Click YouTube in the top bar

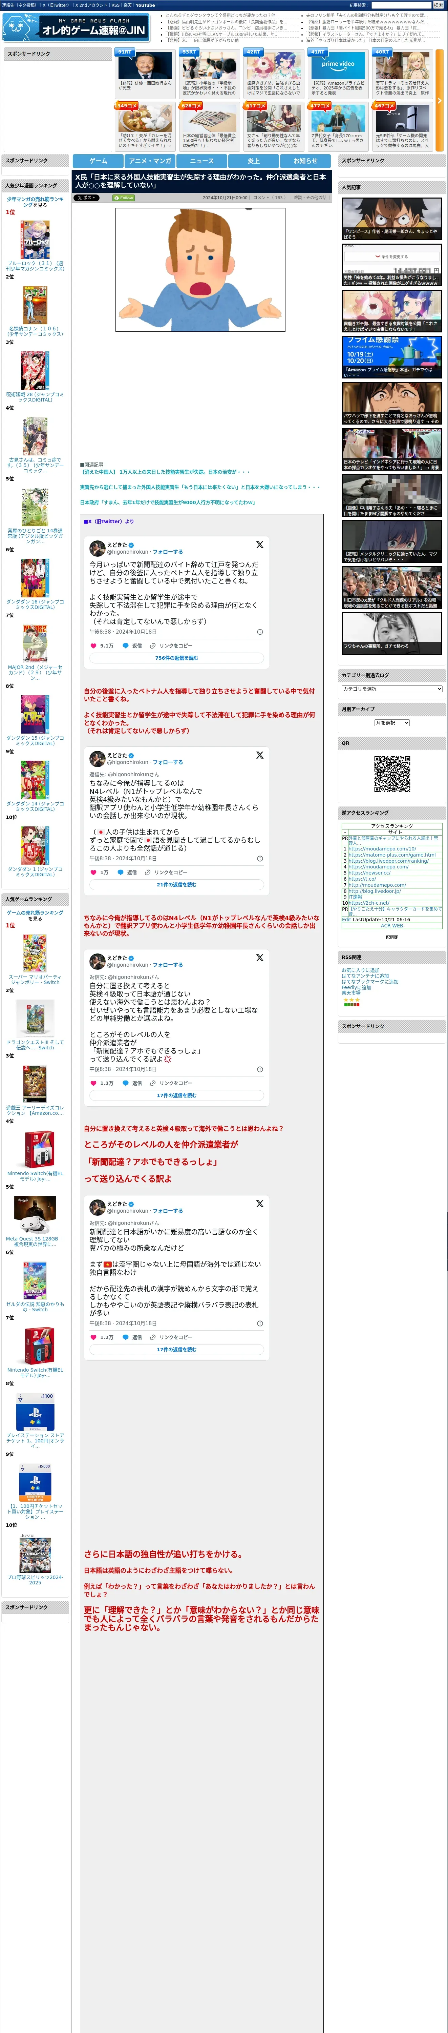(x=145, y=5)
